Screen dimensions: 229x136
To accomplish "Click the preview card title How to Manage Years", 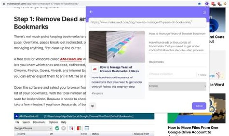I will (x=119, y=69).
